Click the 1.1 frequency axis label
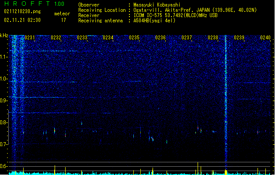 [x=4, y=57]
